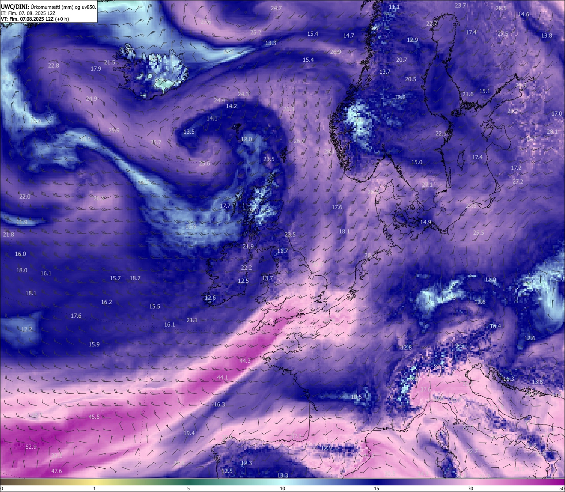Select the map value 15.1
Image resolution: width=565 pixels, height=492 pixels.
point(485,91)
